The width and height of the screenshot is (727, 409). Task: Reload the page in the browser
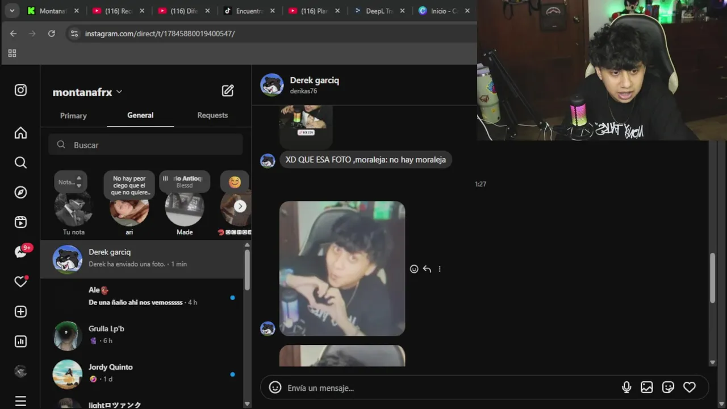point(52,34)
